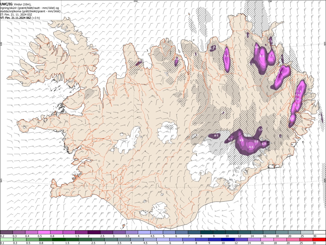Select the magenta swatch between 1 and 1.5 in top legend row
Screen dimensions: 326x245
click(69, 232)
